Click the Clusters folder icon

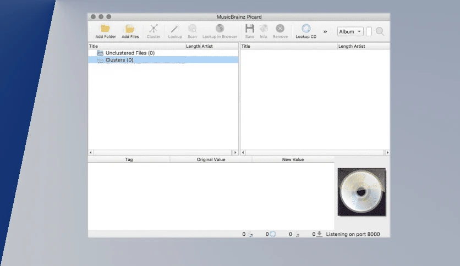tap(100, 60)
